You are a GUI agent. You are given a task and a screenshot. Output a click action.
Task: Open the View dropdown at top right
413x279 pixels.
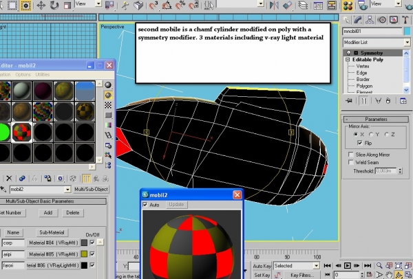(x=399, y=3)
